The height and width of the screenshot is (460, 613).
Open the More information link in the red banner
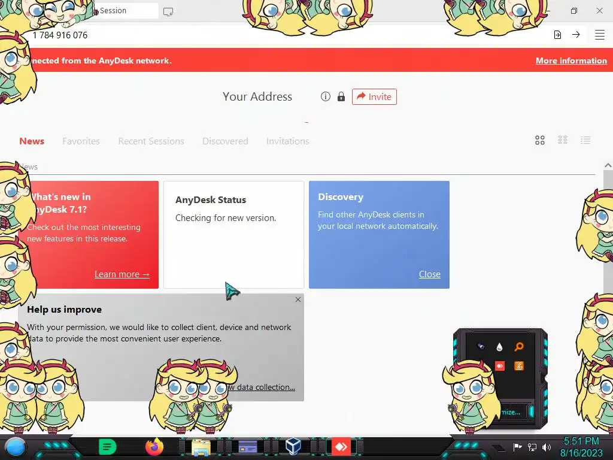tap(571, 60)
